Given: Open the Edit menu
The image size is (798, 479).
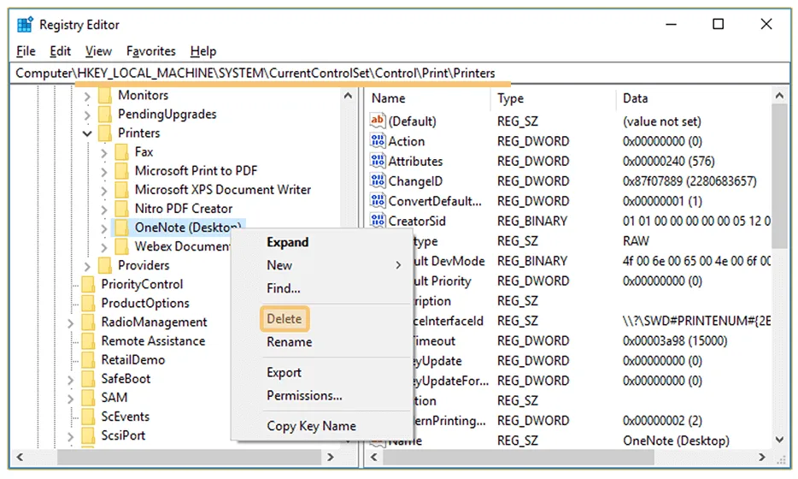Looking at the screenshot, I should pyautogui.click(x=60, y=51).
